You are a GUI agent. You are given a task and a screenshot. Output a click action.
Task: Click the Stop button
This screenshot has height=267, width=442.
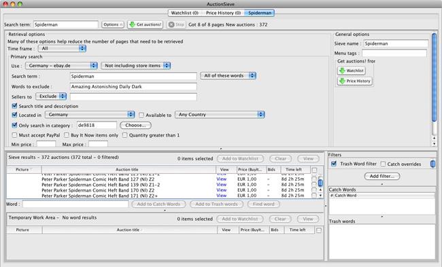pyautogui.click(x=176, y=24)
